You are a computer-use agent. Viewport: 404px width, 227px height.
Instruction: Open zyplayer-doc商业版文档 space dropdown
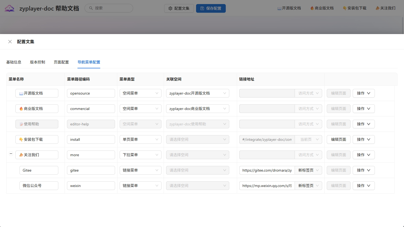tap(198, 109)
